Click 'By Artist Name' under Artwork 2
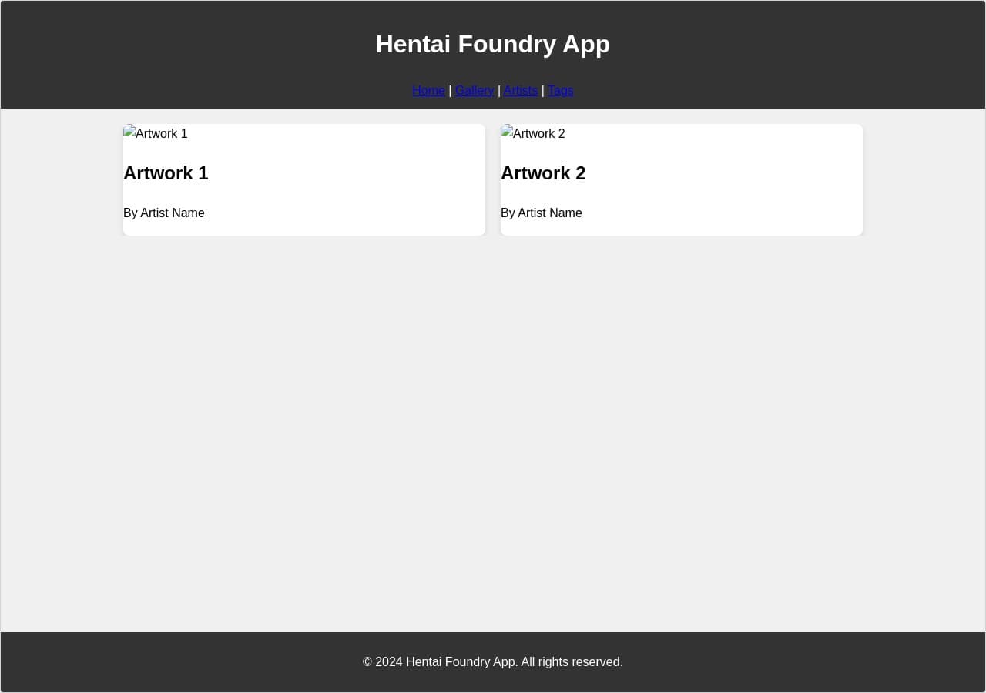 542,213
